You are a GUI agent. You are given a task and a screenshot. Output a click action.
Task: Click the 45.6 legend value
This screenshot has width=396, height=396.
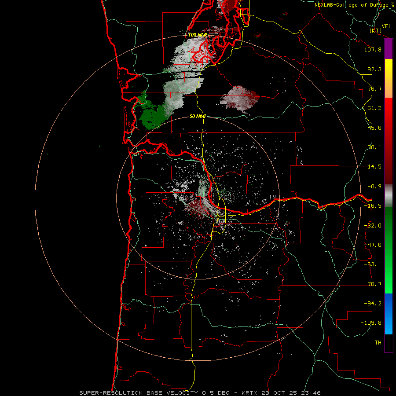[x=374, y=128]
